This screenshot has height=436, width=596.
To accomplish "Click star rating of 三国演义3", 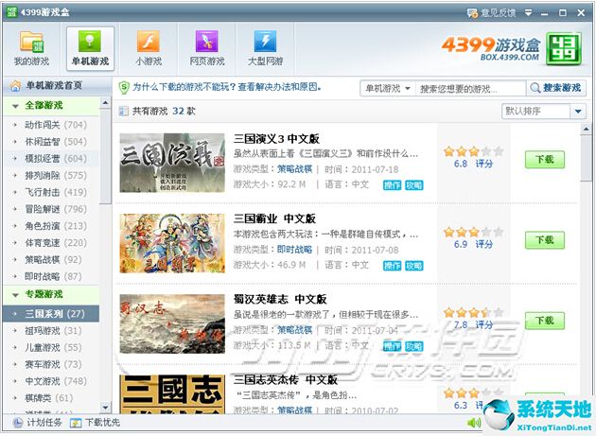I will 473,151.
